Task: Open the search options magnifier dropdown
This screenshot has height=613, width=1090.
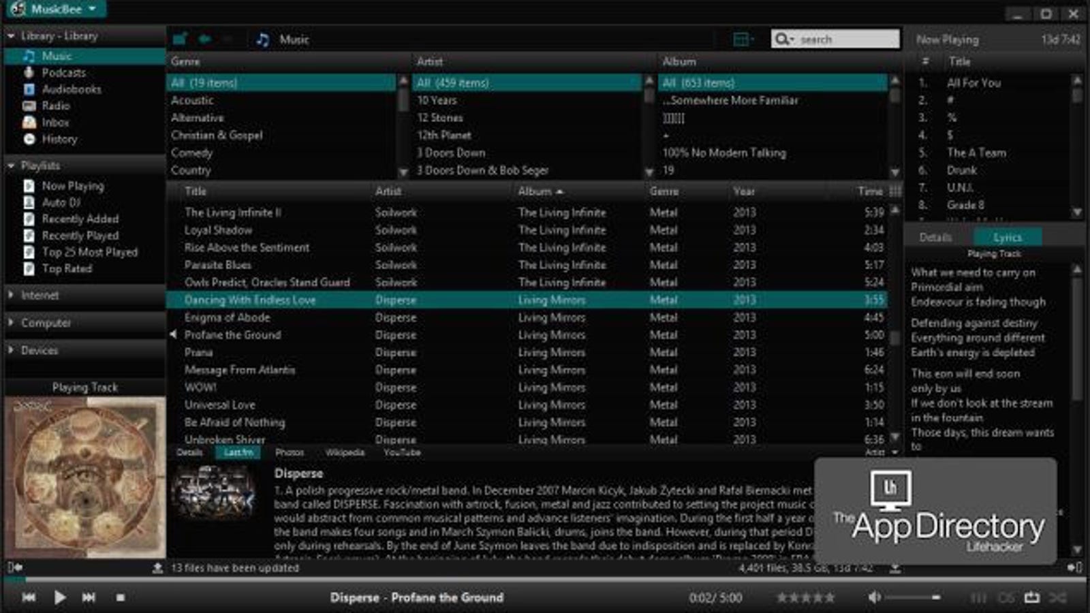Action: coord(784,40)
